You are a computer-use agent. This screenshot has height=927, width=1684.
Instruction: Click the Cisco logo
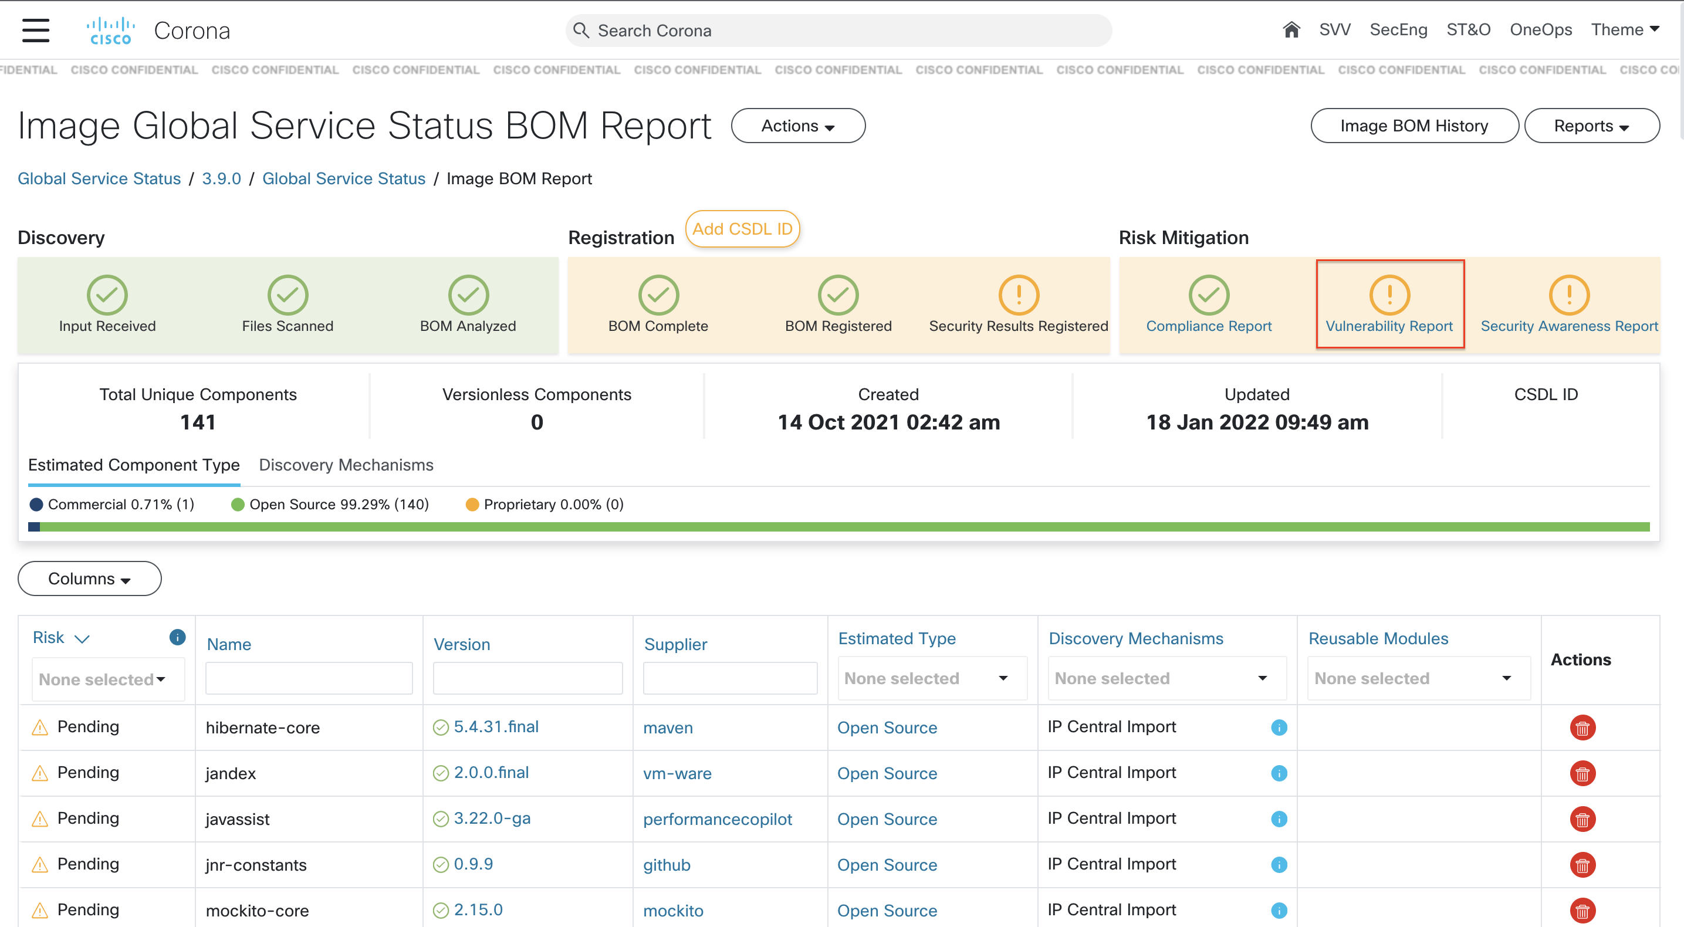point(110,31)
